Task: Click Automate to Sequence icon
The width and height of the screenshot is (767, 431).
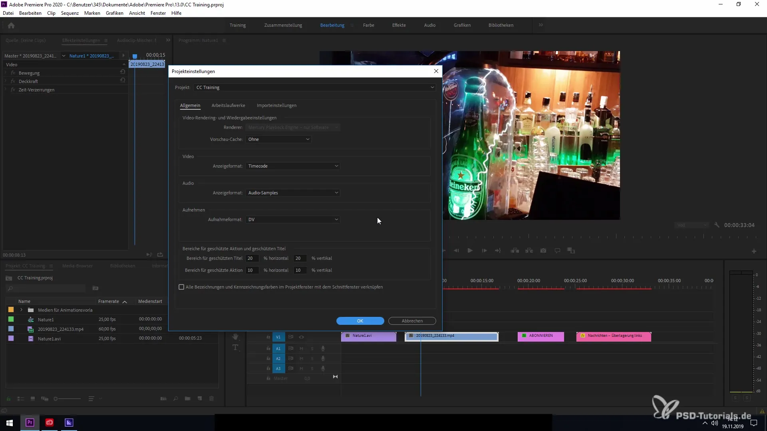Action: click(x=163, y=399)
